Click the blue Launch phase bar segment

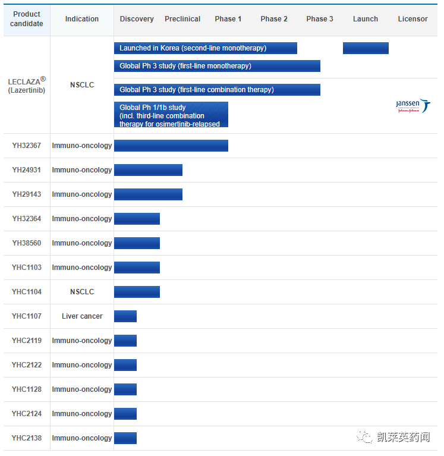point(366,48)
